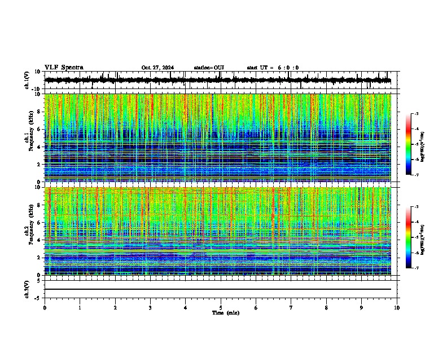Screen dimensions: 447x345
Task: Click the ch.1 color bar log(PSD) unit label
Action: point(423,147)
